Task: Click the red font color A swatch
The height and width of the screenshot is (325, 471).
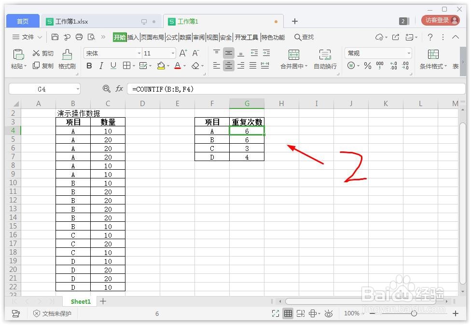Action: [x=178, y=66]
